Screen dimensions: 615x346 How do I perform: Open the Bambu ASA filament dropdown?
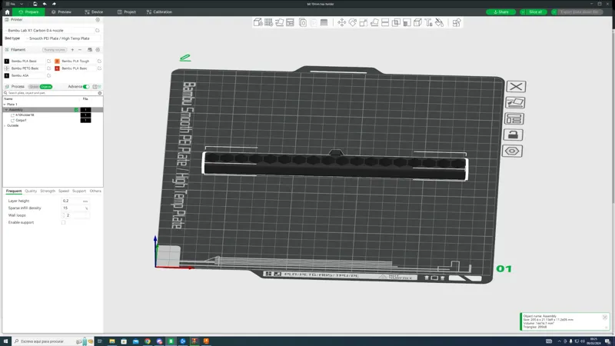click(x=28, y=75)
